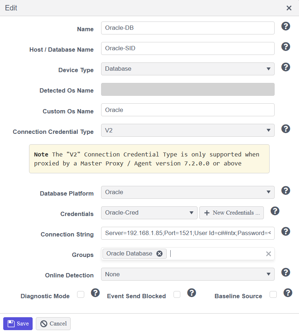
Task: Click the Cancel button
Action: coord(53,324)
